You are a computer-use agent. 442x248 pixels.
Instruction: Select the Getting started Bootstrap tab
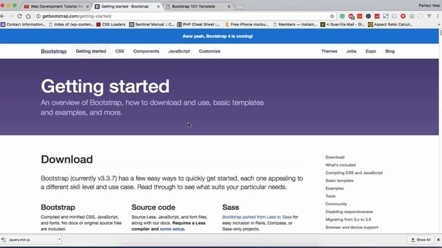[127, 6]
